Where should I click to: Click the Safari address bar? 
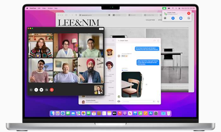[94, 15]
